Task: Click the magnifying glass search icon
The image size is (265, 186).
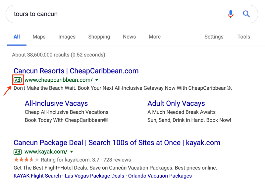Action: tap(246, 14)
